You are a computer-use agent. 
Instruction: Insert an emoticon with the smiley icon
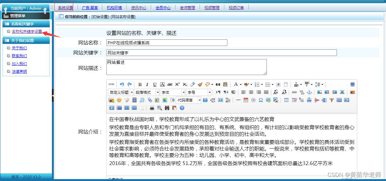coord(119,100)
